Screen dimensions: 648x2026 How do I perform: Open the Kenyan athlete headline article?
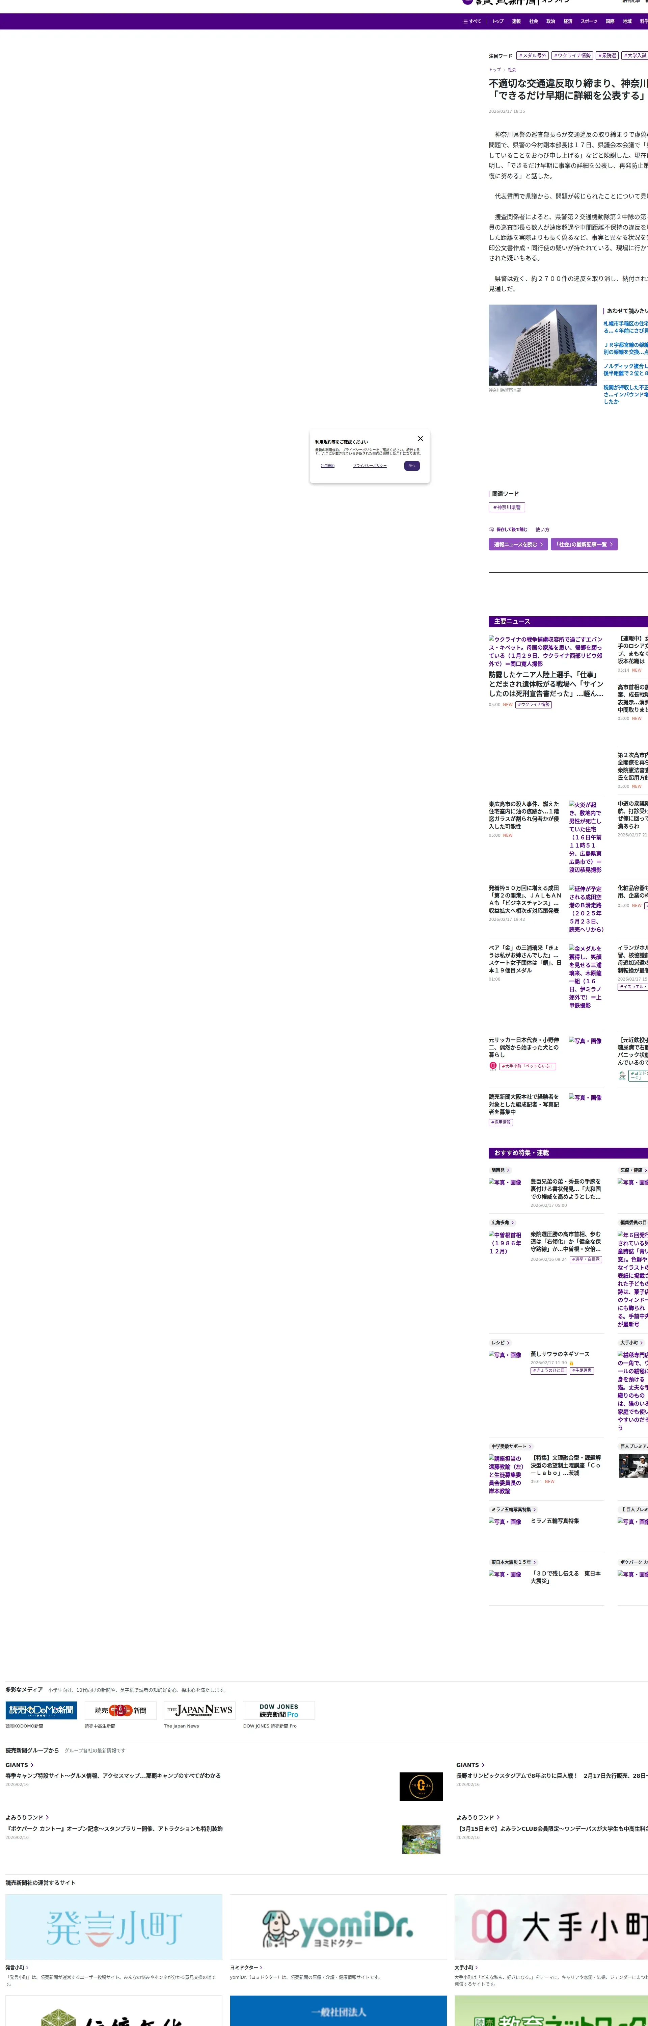click(546, 684)
